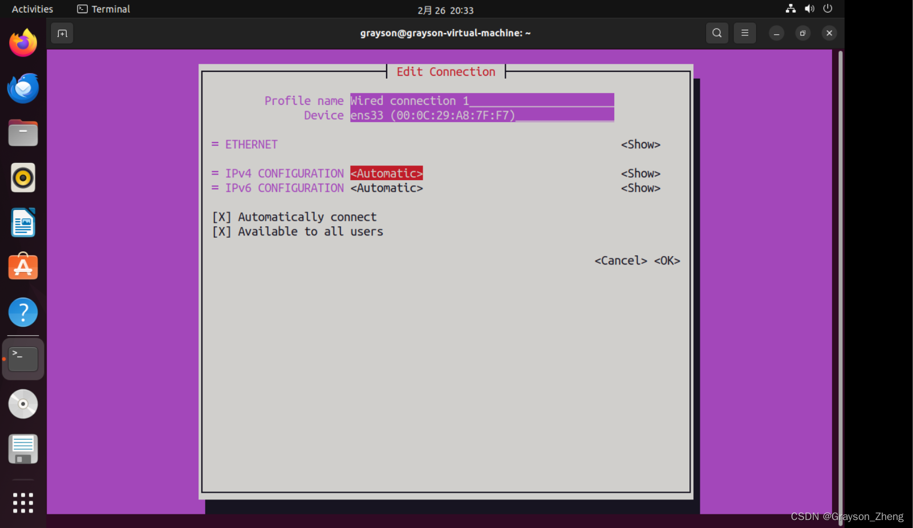Viewport: 913px width, 528px height.
Task: Open IPv4 CONFIGURATION Automatic dropdown
Action: coord(387,173)
